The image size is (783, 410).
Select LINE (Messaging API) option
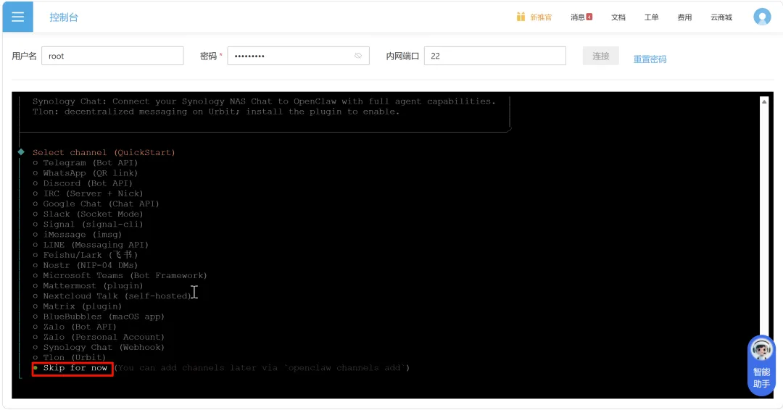pos(91,244)
